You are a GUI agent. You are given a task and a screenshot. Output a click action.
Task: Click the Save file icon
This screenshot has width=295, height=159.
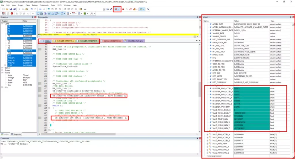(11, 9)
